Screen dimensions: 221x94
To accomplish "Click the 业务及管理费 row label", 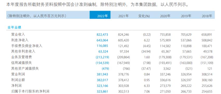I will (21, 57).
